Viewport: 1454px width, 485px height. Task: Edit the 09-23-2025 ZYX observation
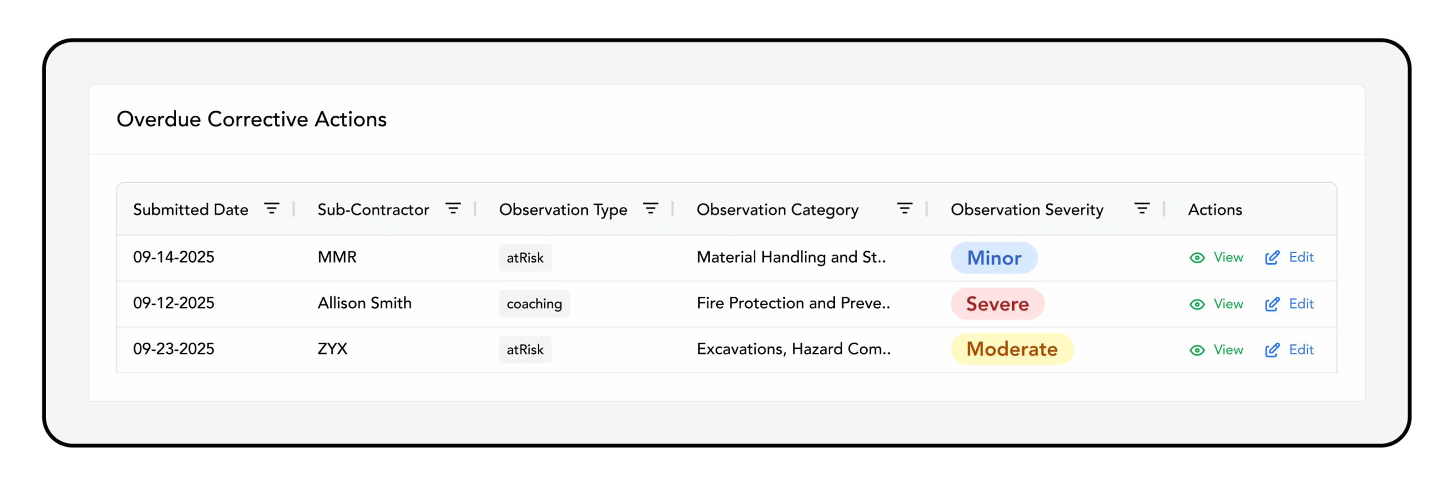point(1301,350)
